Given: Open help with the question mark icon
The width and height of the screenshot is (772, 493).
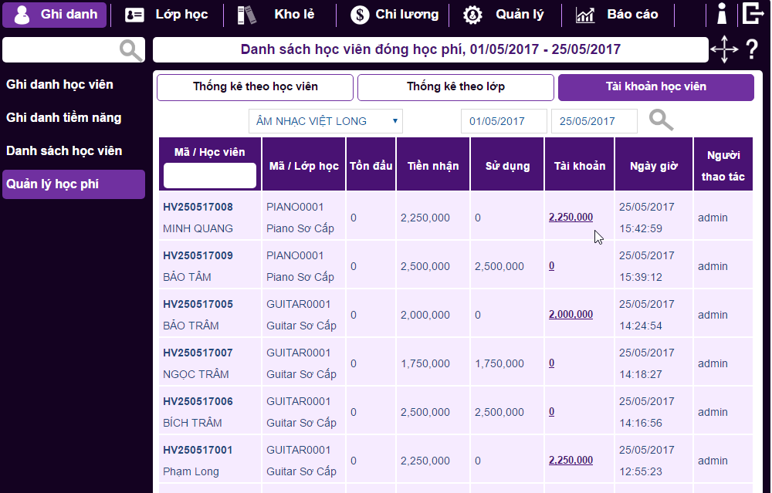Looking at the screenshot, I should [752, 50].
